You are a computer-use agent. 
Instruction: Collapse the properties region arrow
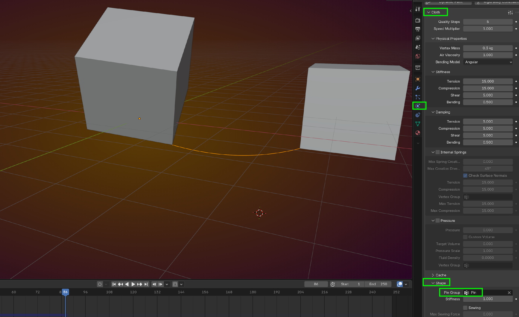[410, 11]
